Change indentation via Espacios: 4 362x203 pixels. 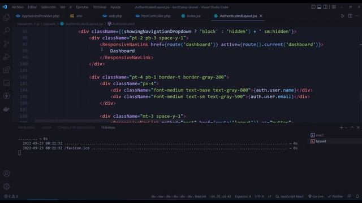click(x=243, y=196)
